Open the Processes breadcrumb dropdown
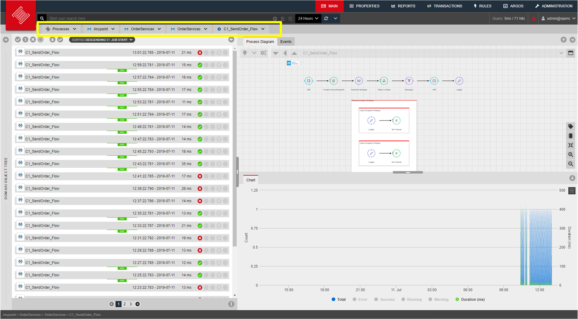578x319 pixels. 61,29
